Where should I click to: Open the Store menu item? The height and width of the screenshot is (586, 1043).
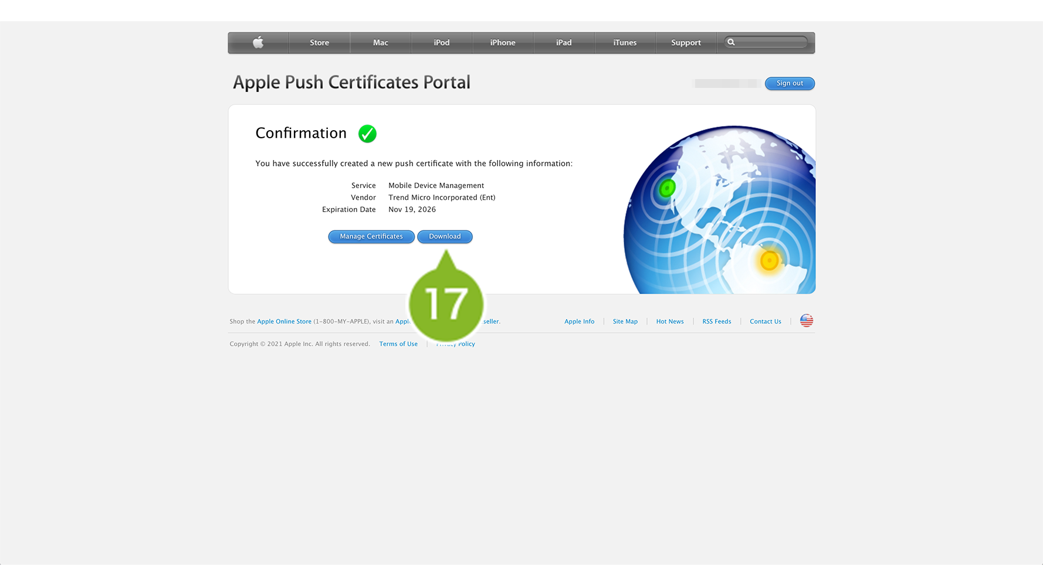(x=319, y=43)
